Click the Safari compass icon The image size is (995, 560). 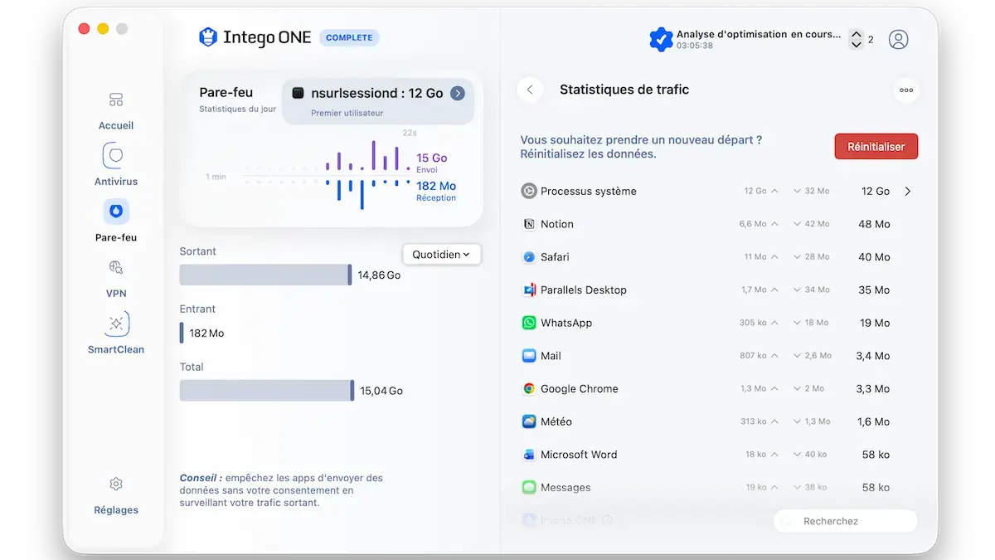[529, 257]
